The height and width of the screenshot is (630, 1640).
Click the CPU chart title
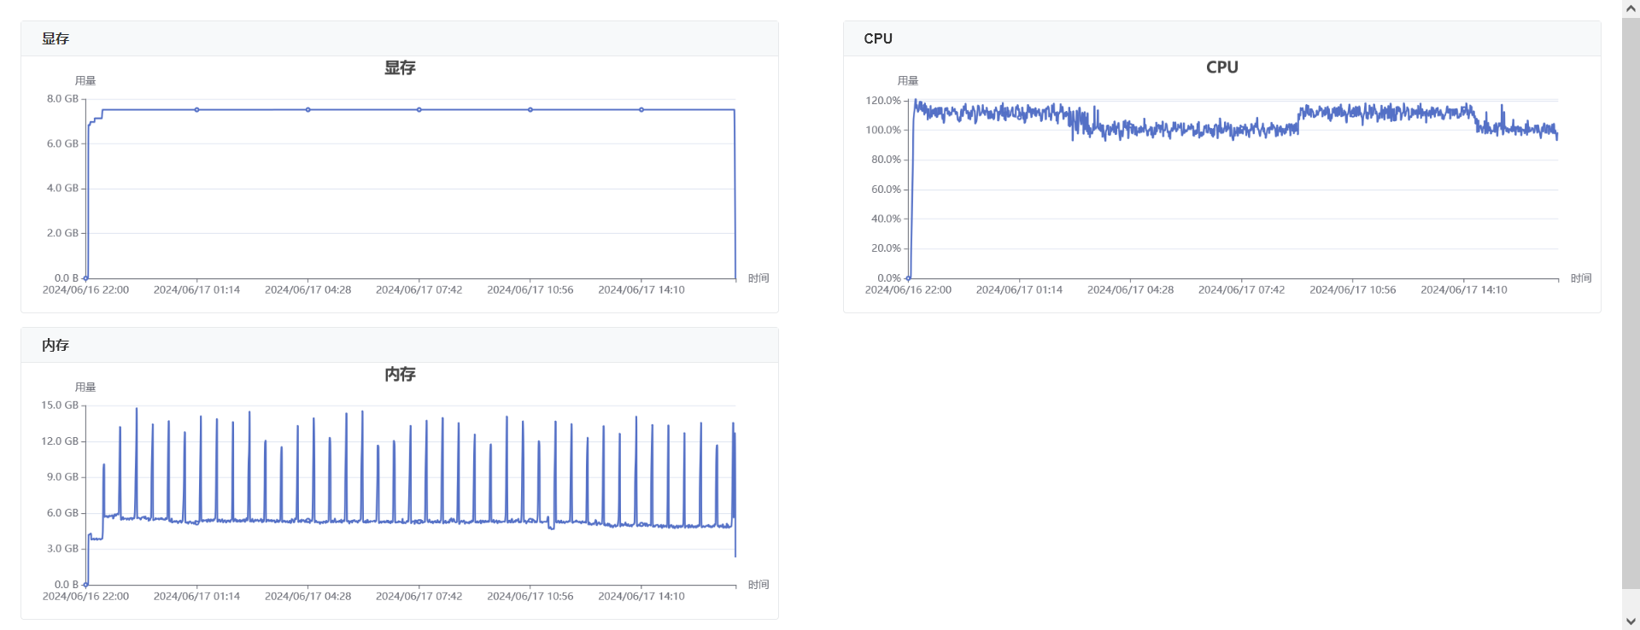pos(1222,67)
